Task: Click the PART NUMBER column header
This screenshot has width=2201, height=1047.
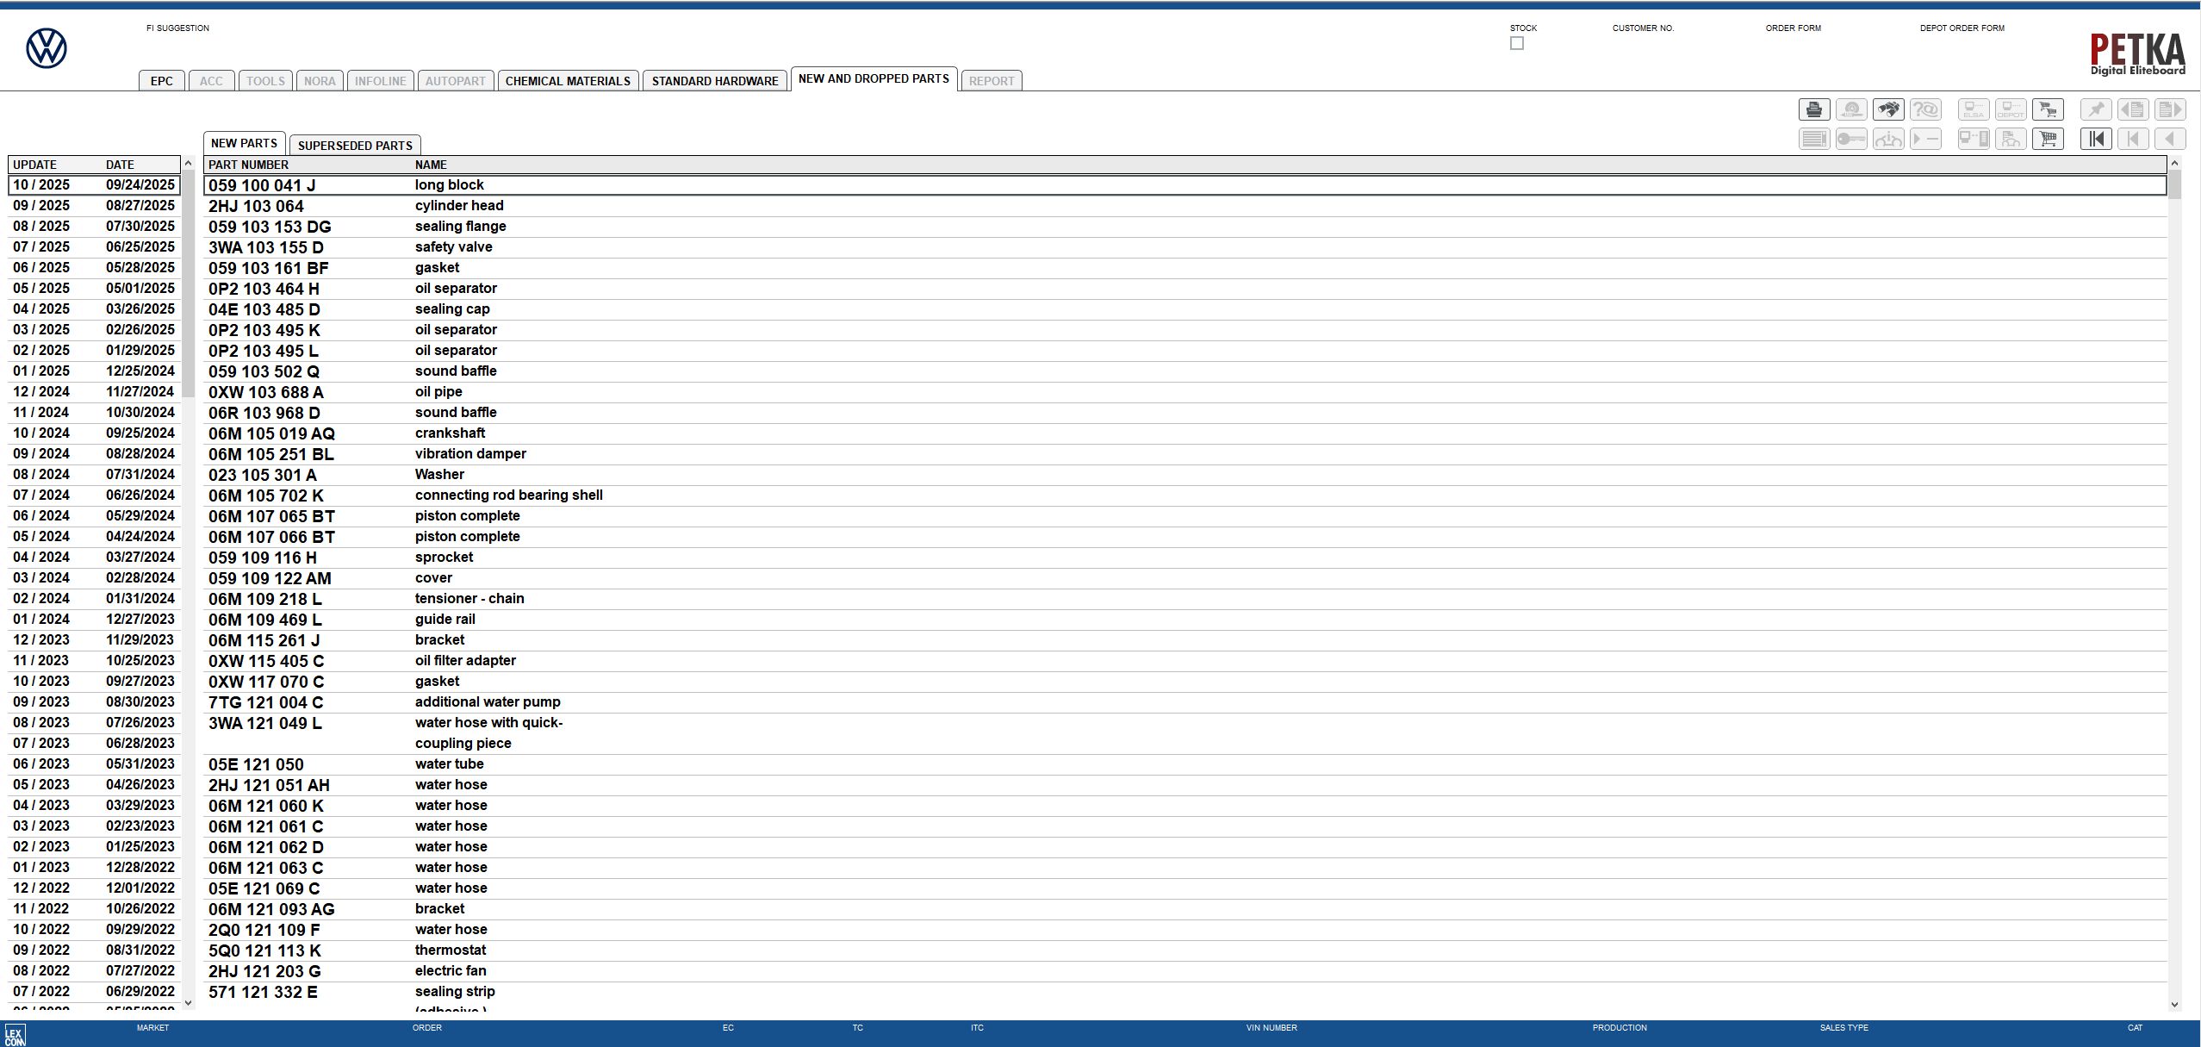Action: 248,165
